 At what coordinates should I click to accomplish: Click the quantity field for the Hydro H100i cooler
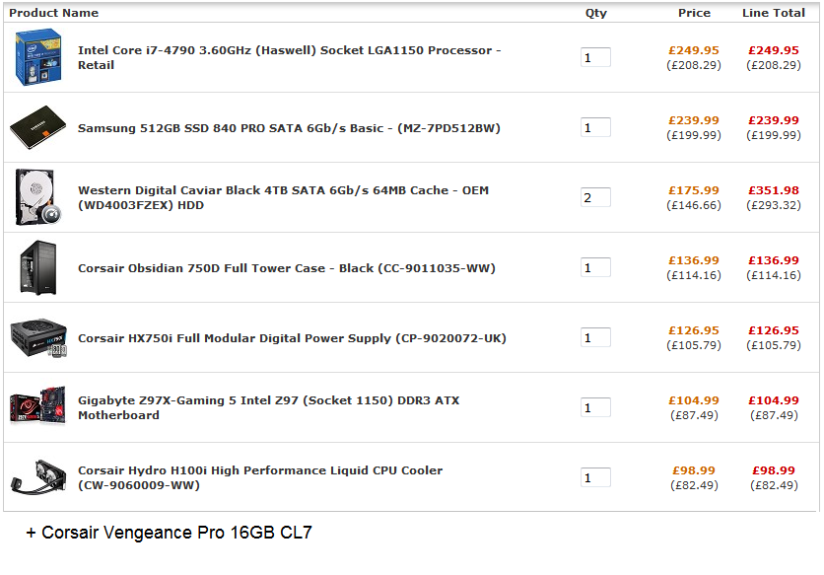pyautogui.click(x=595, y=477)
